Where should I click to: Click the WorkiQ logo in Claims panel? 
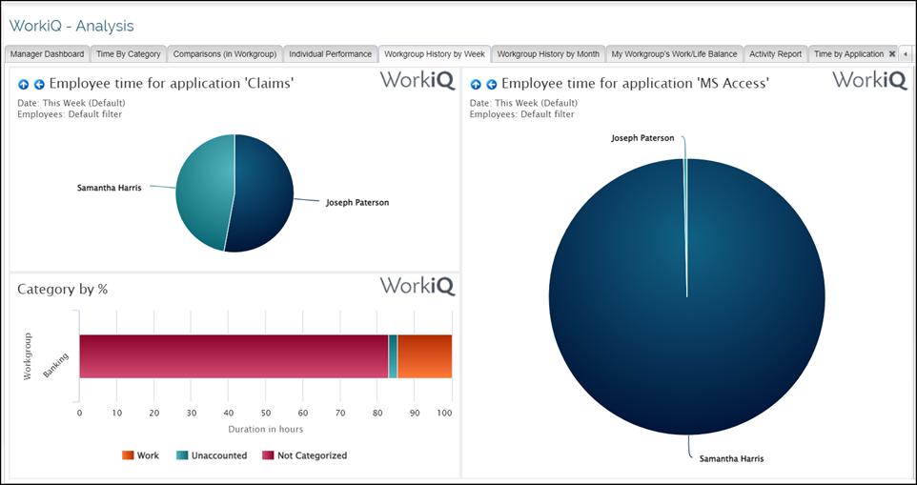pyautogui.click(x=417, y=80)
